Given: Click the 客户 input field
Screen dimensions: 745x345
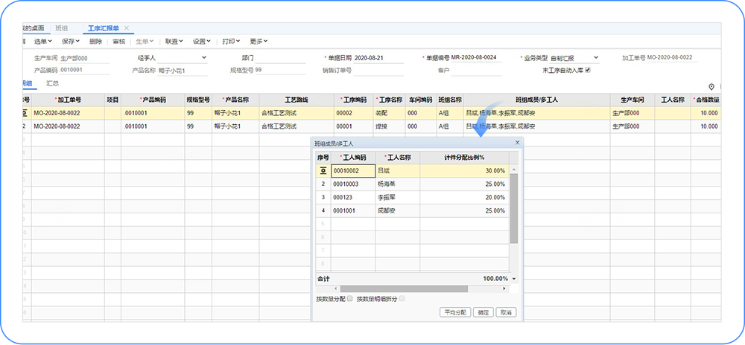Looking at the screenshot, I should coord(475,71).
